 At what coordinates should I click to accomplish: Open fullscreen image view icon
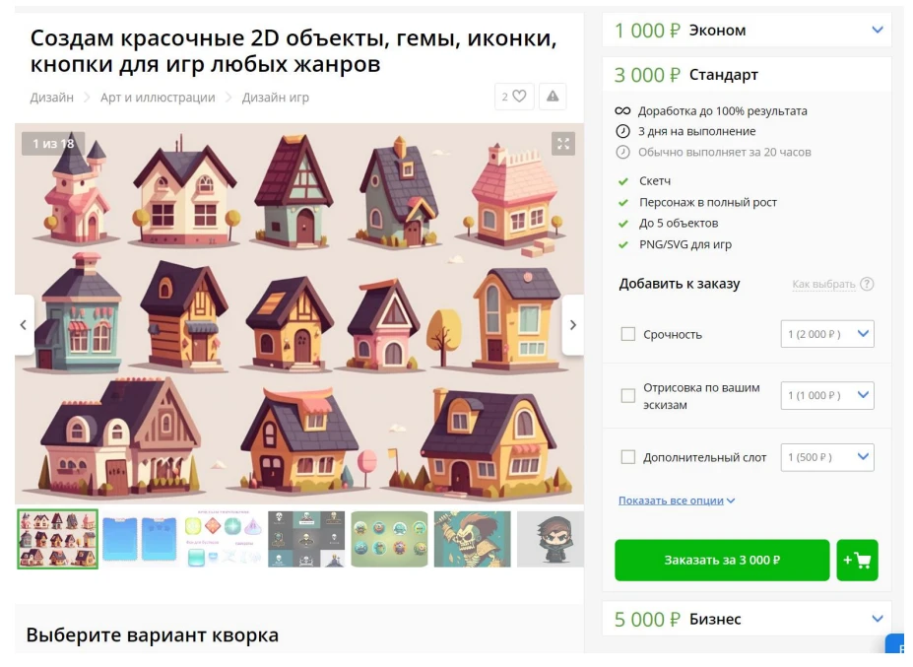tap(563, 143)
